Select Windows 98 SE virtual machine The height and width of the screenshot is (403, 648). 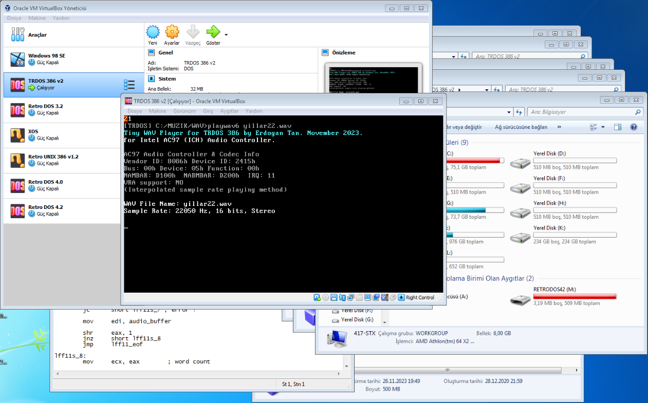coord(73,60)
